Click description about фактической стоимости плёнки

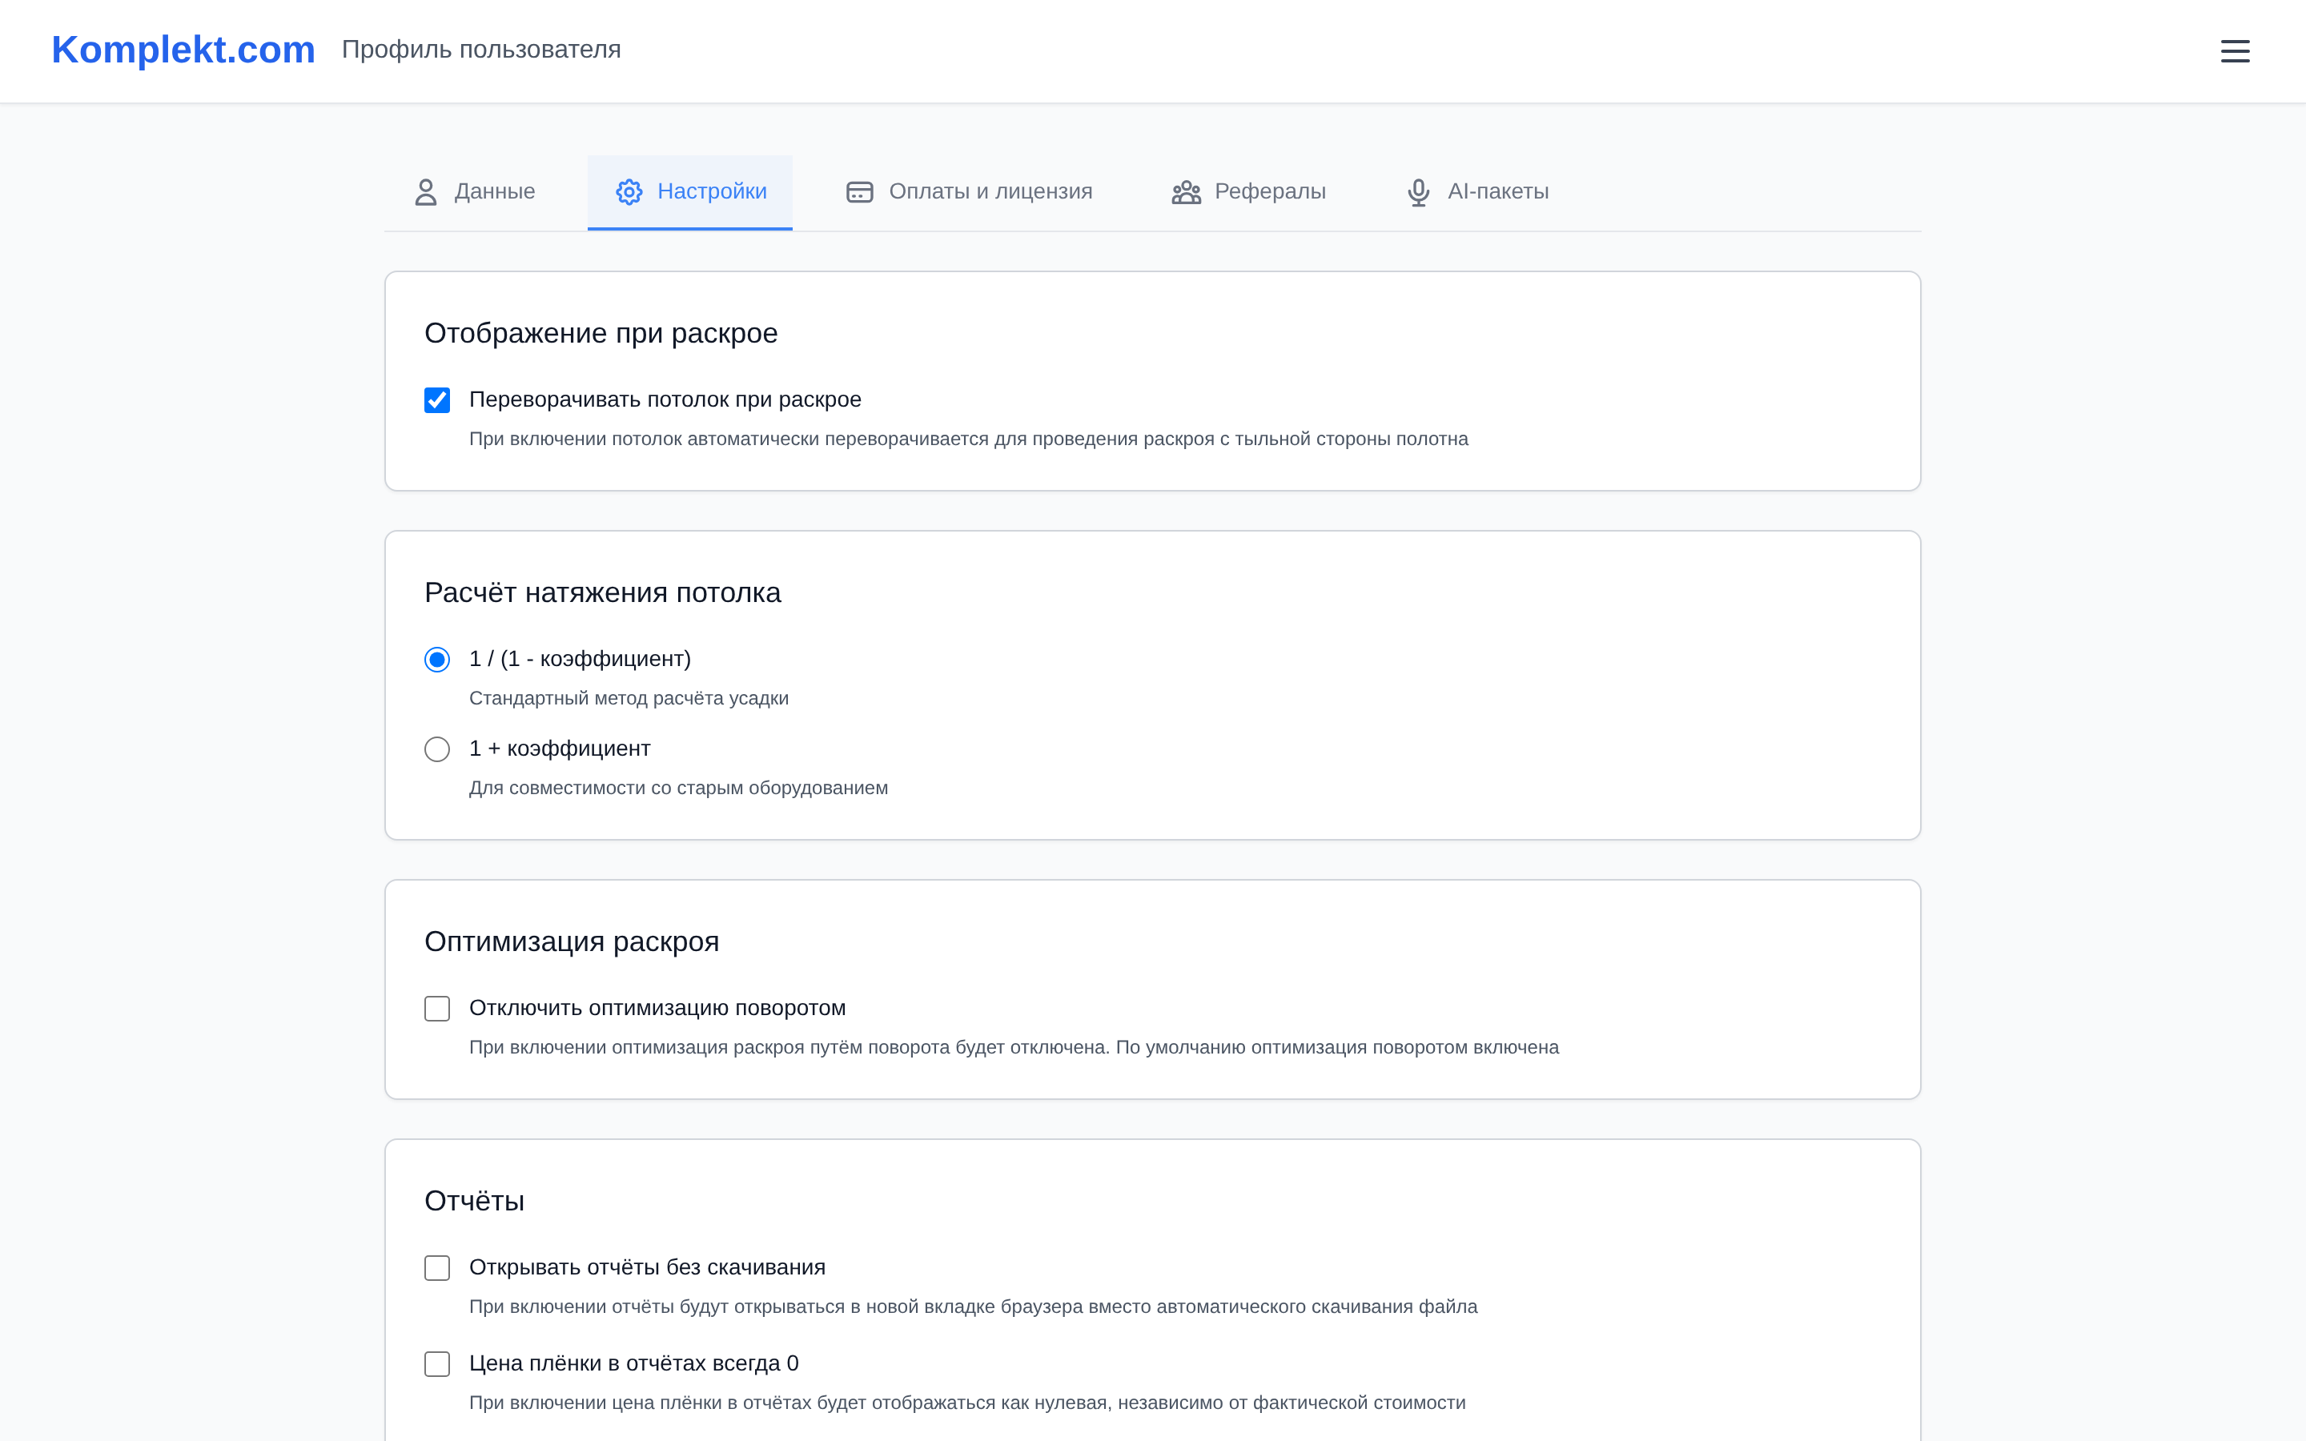(x=967, y=1403)
